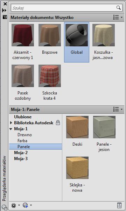Select Biblioteka Autodesk library
The width and height of the screenshot is (126, 211).
pyautogui.click(x=34, y=123)
